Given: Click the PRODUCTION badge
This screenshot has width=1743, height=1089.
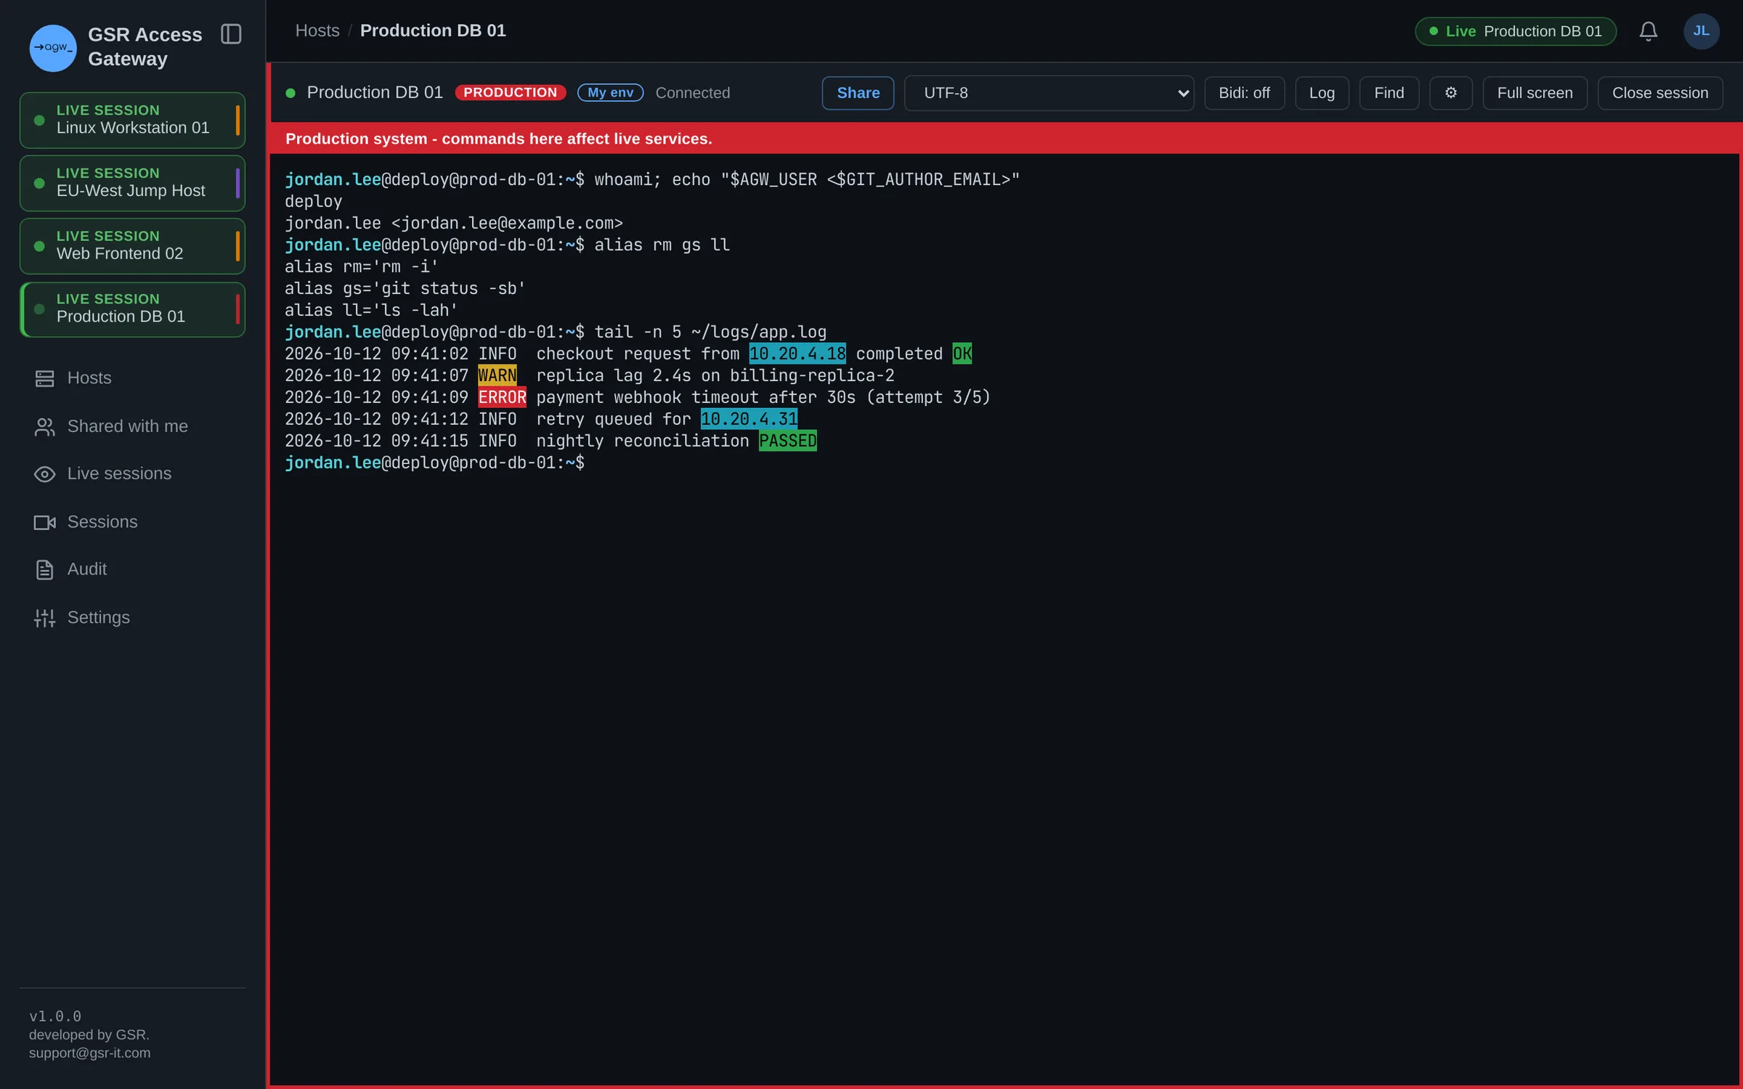Looking at the screenshot, I should click(x=510, y=93).
